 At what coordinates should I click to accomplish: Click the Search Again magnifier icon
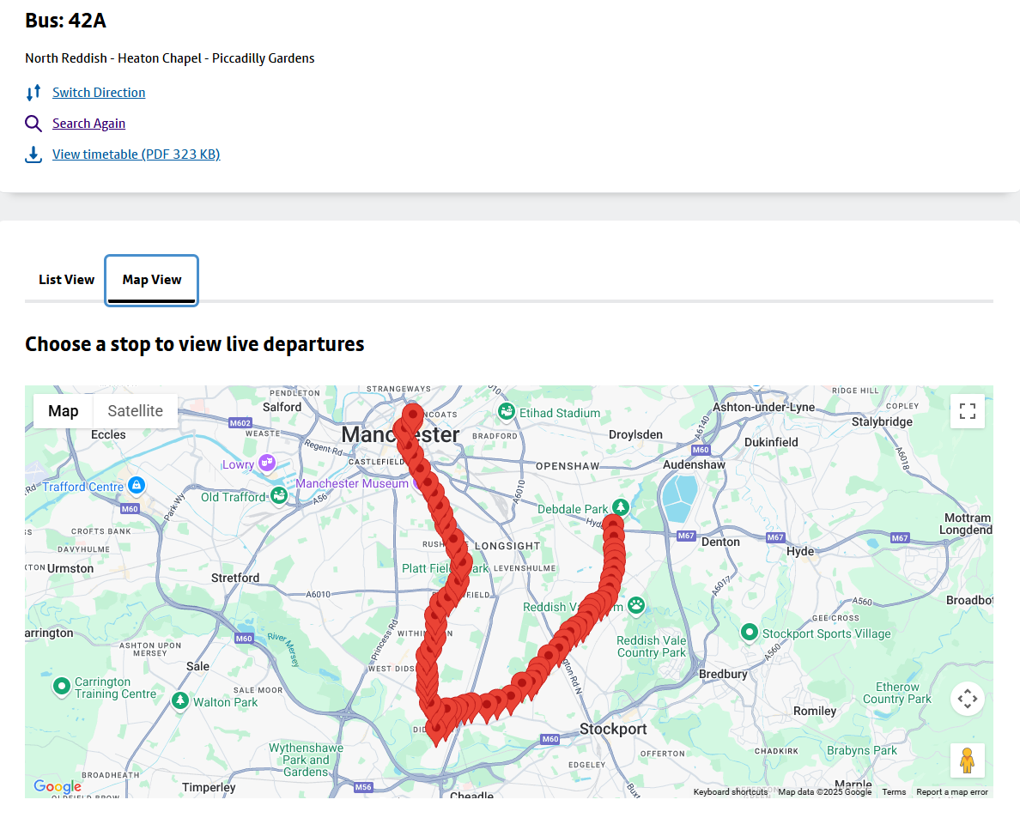[33, 124]
